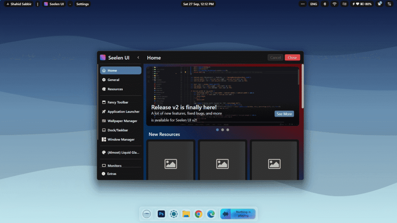Select the third carousel dot
The width and height of the screenshot is (397, 223).
(228, 130)
